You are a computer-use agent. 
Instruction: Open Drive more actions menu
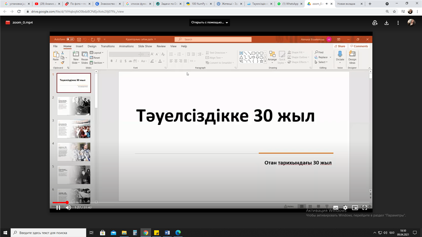coord(398,23)
